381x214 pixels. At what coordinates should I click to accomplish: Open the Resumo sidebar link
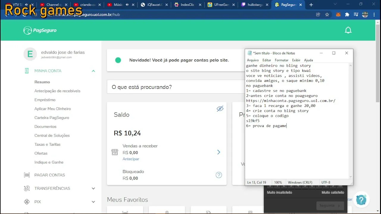tap(42, 82)
